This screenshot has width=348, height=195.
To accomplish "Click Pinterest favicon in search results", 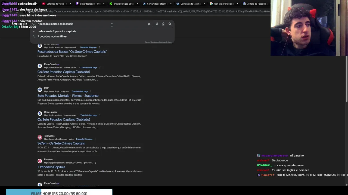I will point(40,161).
